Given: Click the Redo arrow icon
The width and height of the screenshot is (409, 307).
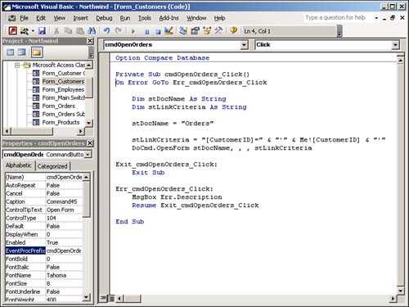Looking at the screenshot, I should tap(119, 31).
